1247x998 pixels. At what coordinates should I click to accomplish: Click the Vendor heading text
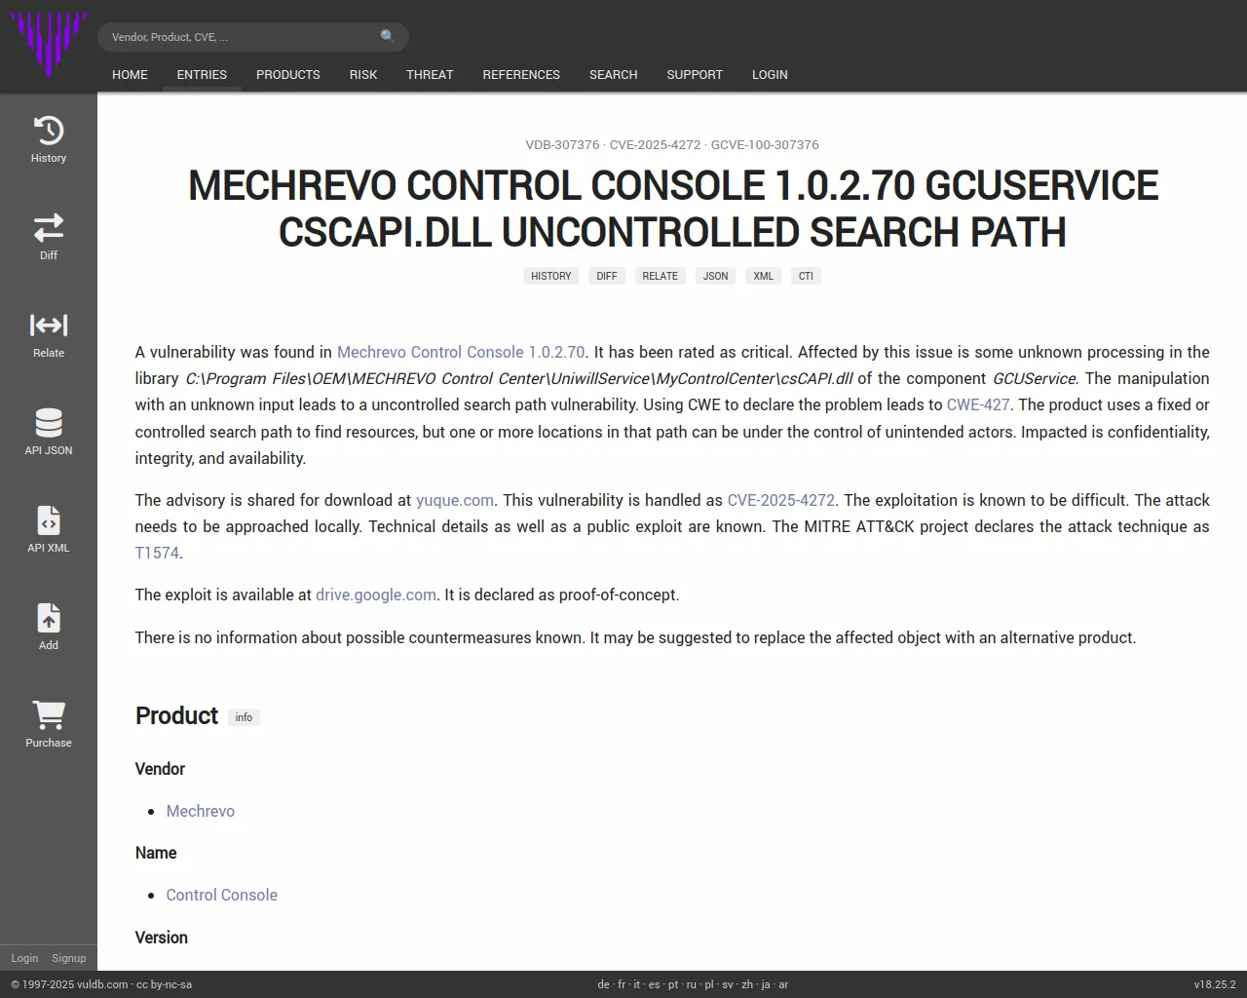[x=160, y=769]
